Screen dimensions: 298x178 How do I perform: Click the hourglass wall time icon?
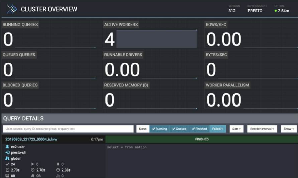tap(7, 170)
